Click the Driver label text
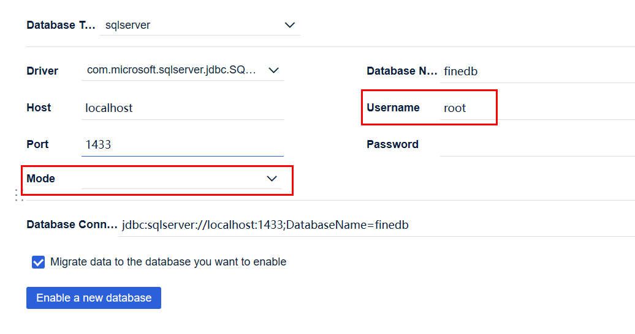 (x=42, y=71)
